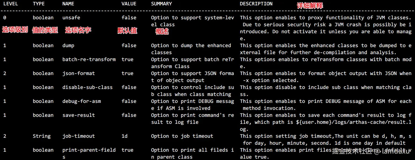Viewport: 415px width, 160px height.
Task: Select the NAME column header
Action: pos(68,4)
